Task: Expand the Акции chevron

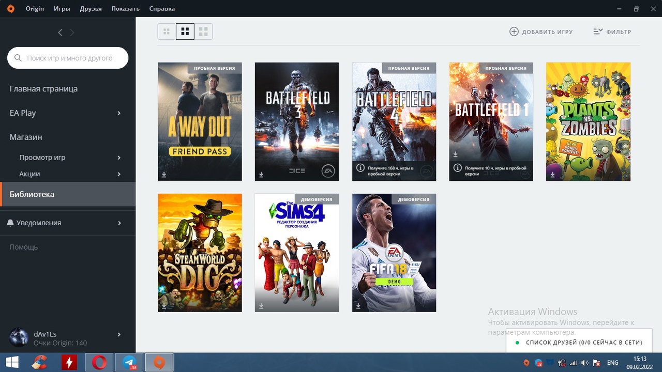Action: tap(119, 174)
